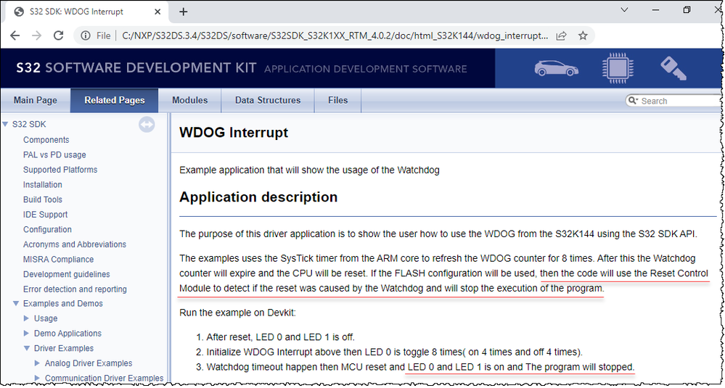Click the microchip icon in the banner
725x388 pixels.
618,68
